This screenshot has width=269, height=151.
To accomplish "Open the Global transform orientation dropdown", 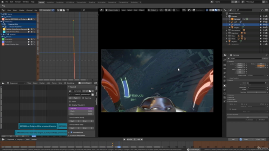I will pos(153,10).
